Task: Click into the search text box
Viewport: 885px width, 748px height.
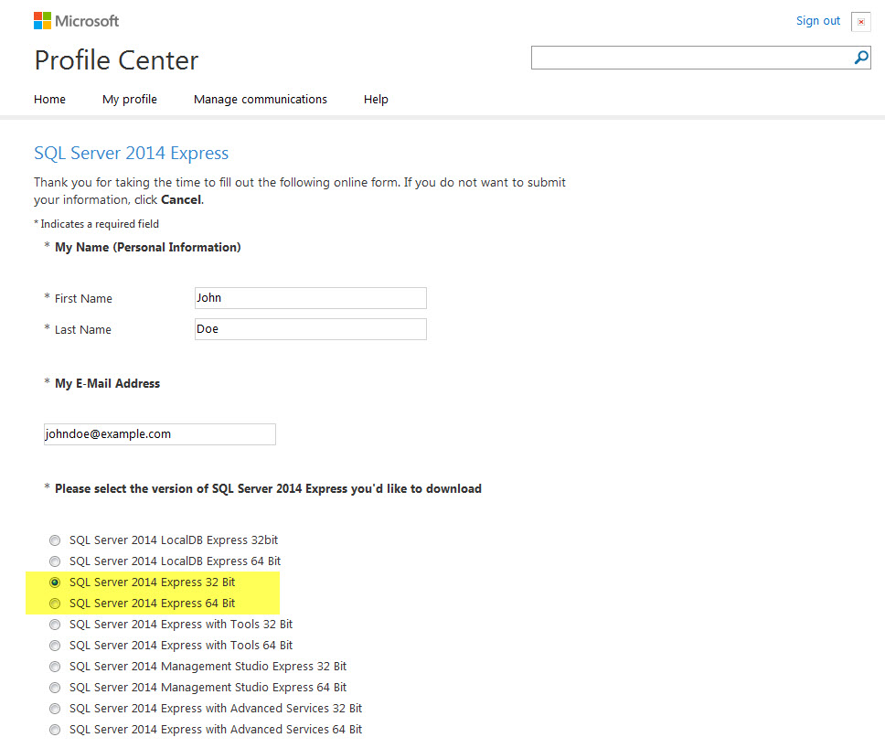Action: (x=690, y=58)
